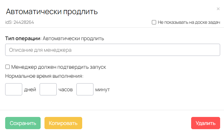Click the Нормальное время выполнения label
The image size is (224, 133).
[x=44, y=76]
